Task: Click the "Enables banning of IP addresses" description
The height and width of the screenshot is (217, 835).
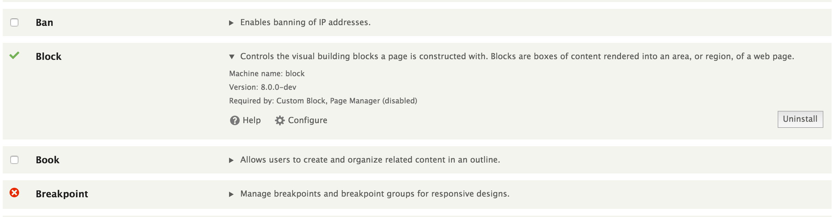Action: pyautogui.click(x=306, y=22)
